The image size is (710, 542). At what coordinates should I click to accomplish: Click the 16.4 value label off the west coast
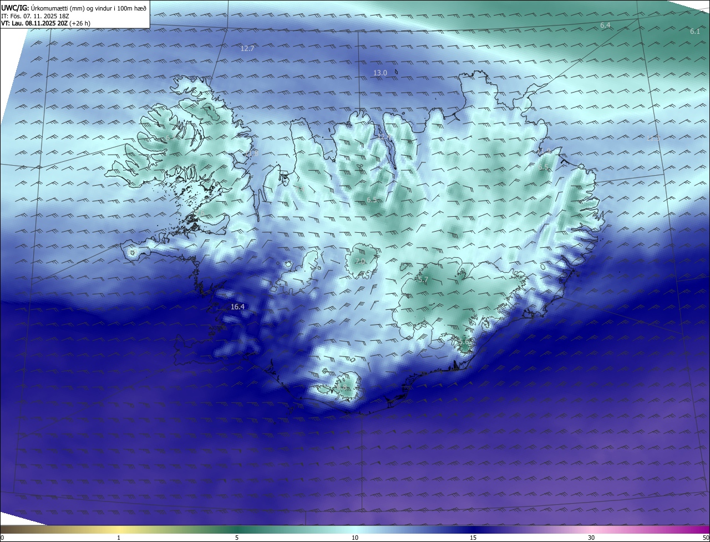(x=237, y=306)
